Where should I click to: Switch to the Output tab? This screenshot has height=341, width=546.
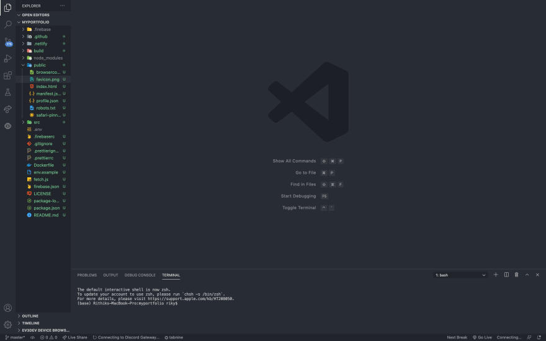click(x=110, y=275)
